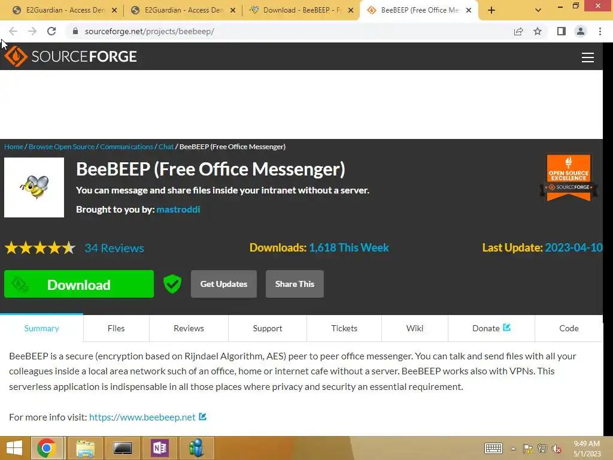Close the active BeeBEEP SourceForge tab
This screenshot has height=460, width=613.
469,11
